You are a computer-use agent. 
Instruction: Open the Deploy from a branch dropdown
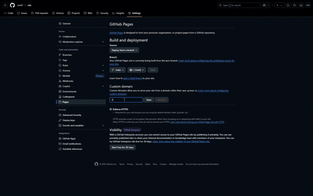click(124, 50)
